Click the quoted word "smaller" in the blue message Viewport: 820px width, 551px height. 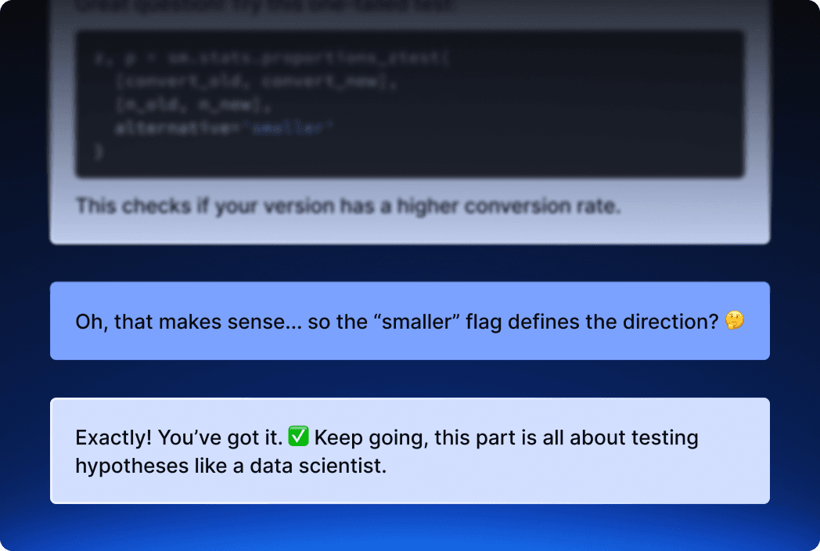coord(419,321)
